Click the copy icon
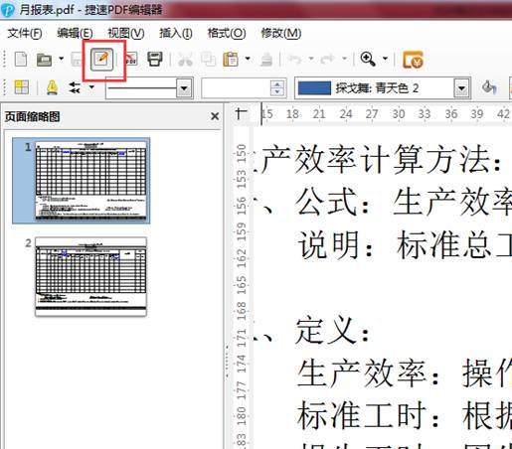512x449 pixels. click(x=208, y=60)
